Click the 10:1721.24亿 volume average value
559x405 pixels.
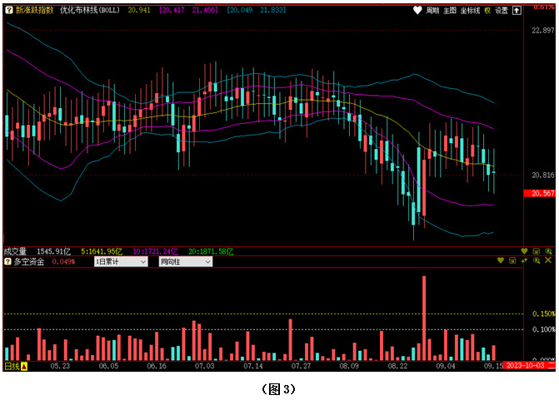156,252
